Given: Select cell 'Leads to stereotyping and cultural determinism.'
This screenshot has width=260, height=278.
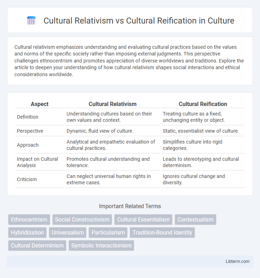Looking at the screenshot, I should [x=203, y=162].
